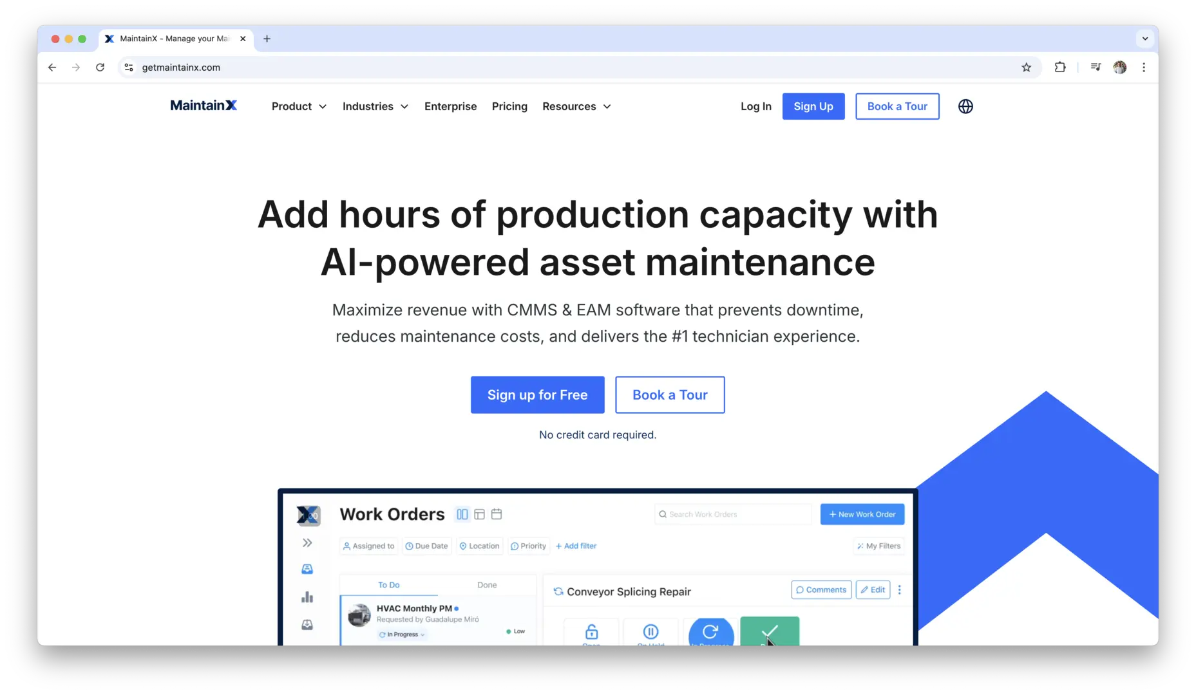The width and height of the screenshot is (1196, 695).
Task: Click the Sign Up button in header
Action: point(813,106)
